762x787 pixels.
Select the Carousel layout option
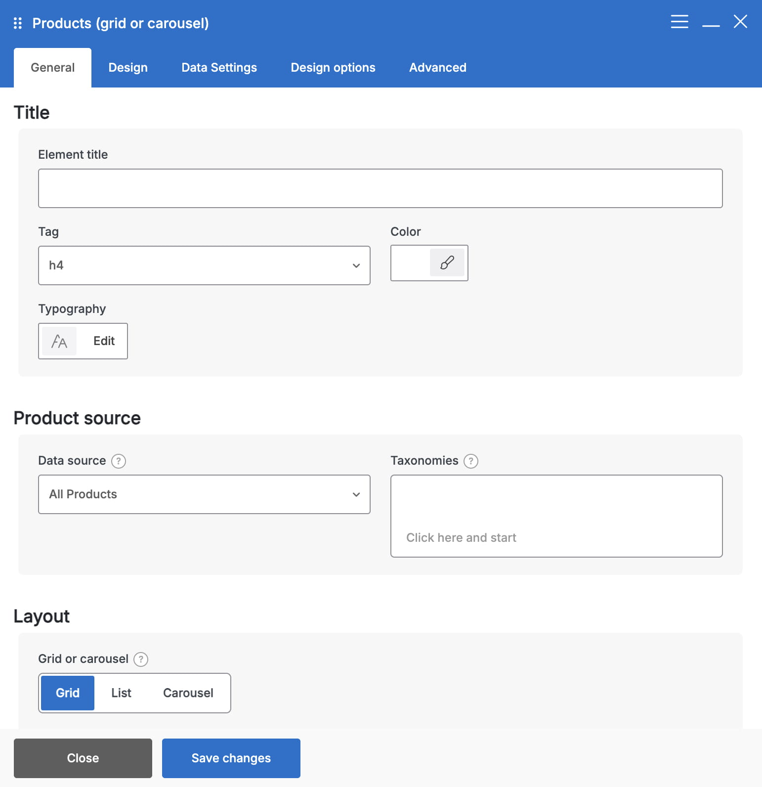click(x=188, y=693)
